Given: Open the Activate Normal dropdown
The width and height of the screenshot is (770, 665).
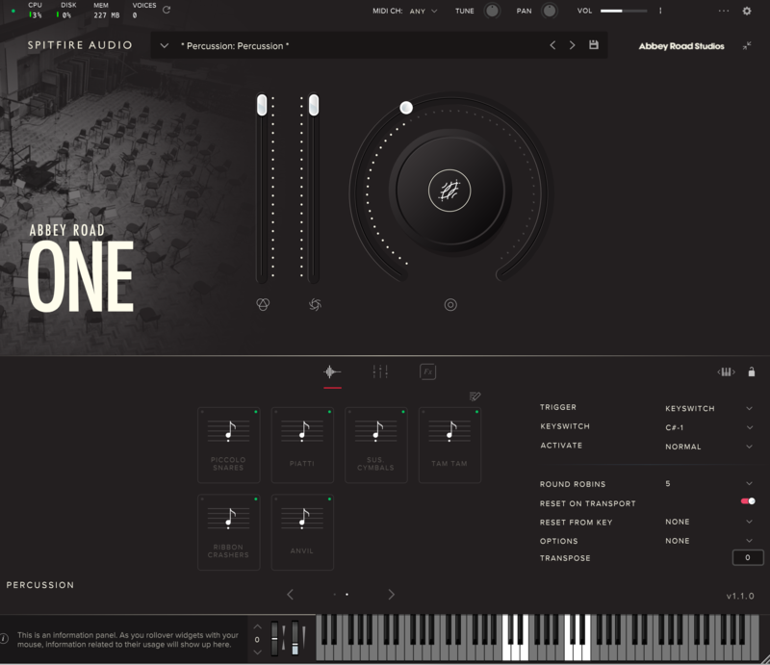Looking at the screenshot, I should click(708, 447).
